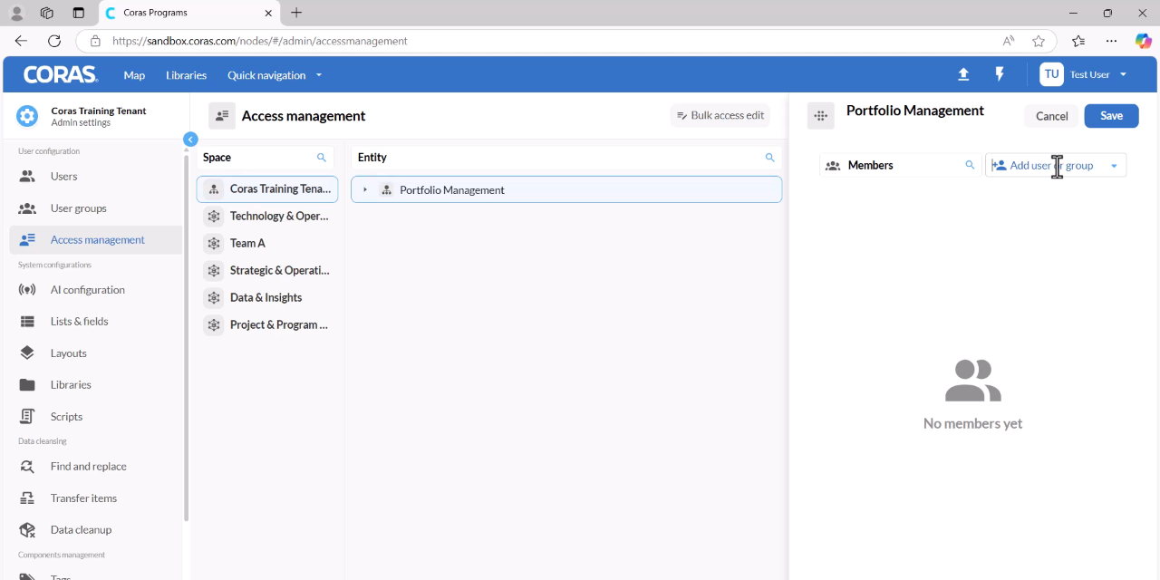Go to User groups in sidebar
This screenshot has width=1160, height=580.
96,208
